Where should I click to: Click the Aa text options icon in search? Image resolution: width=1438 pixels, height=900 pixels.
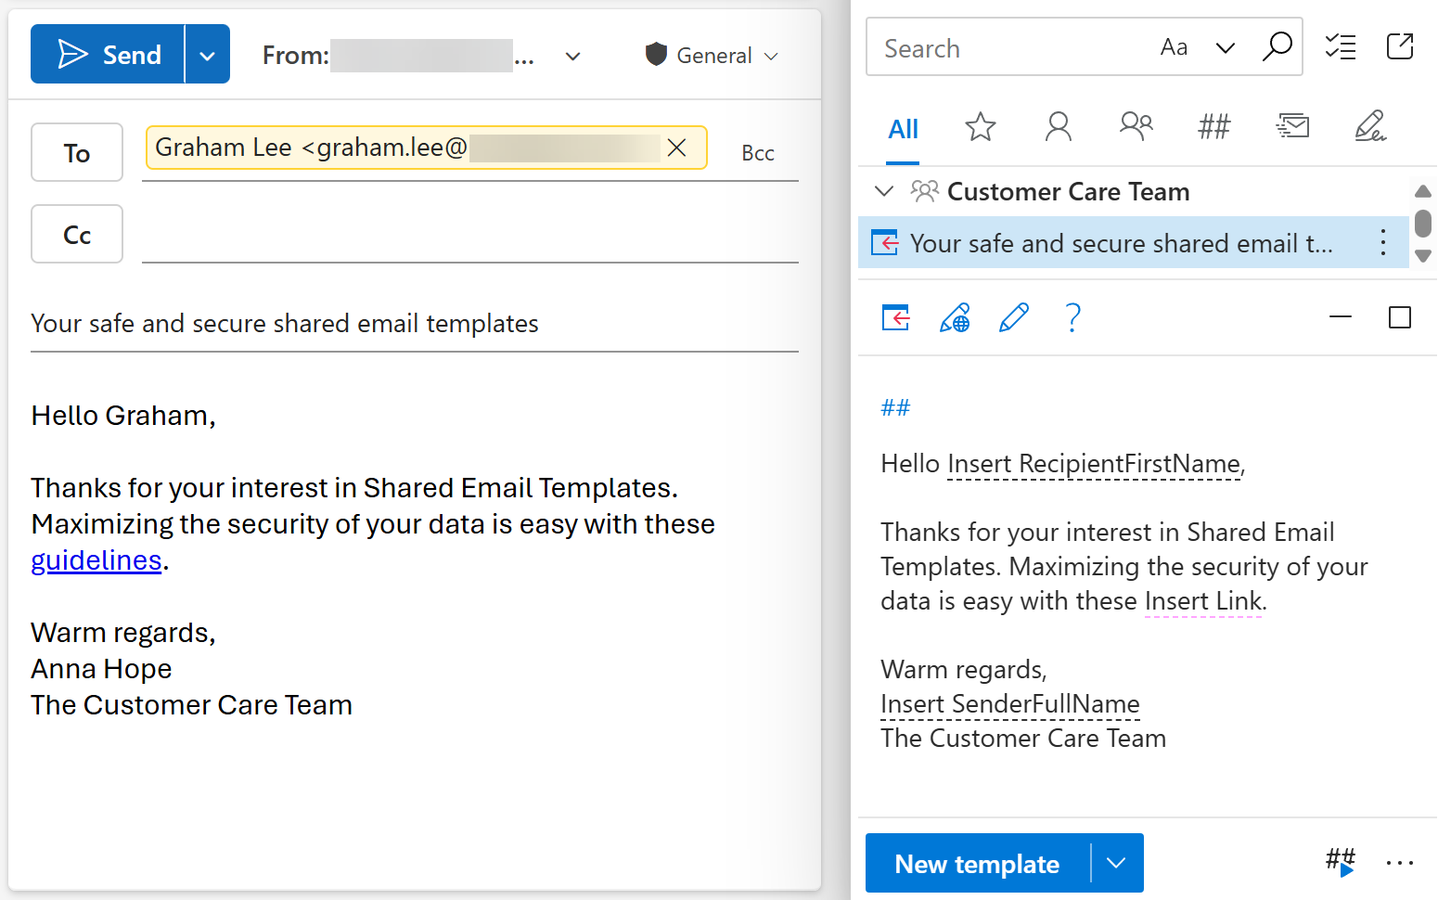[1174, 46]
